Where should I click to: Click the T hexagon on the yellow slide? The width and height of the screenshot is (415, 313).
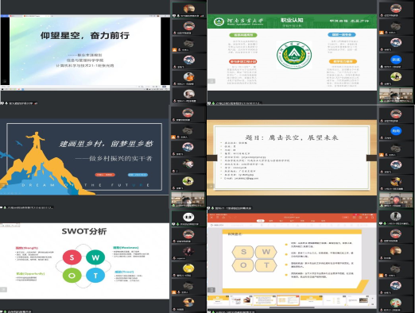point(266,265)
